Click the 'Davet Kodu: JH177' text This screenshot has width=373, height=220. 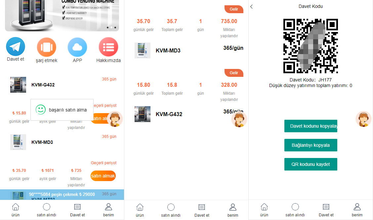[x=311, y=80]
